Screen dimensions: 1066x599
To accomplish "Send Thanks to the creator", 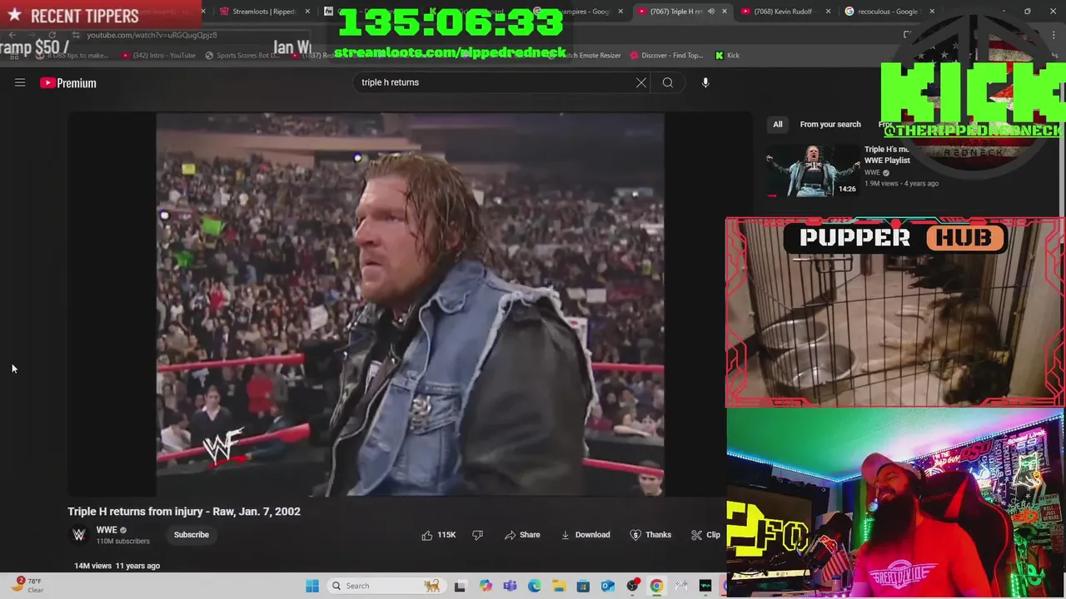I will pyautogui.click(x=650, y=535).
